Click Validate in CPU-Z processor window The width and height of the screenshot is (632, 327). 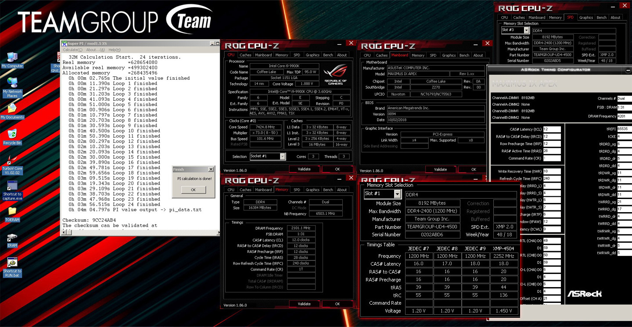pos(304,169)
